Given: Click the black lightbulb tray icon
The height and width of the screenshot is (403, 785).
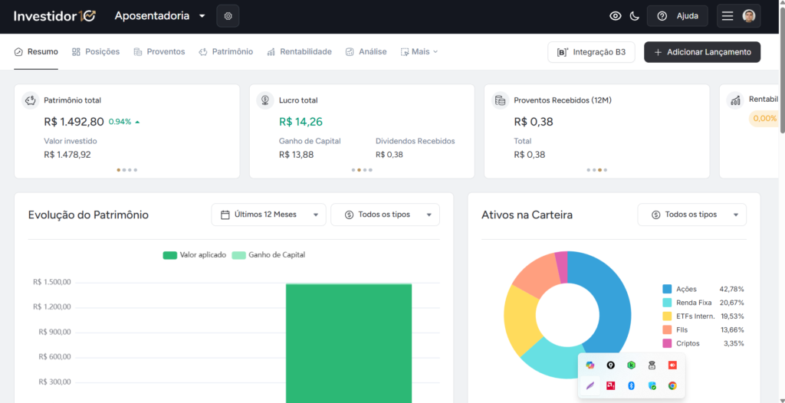Looking at the screenshot, I should 610,365.
